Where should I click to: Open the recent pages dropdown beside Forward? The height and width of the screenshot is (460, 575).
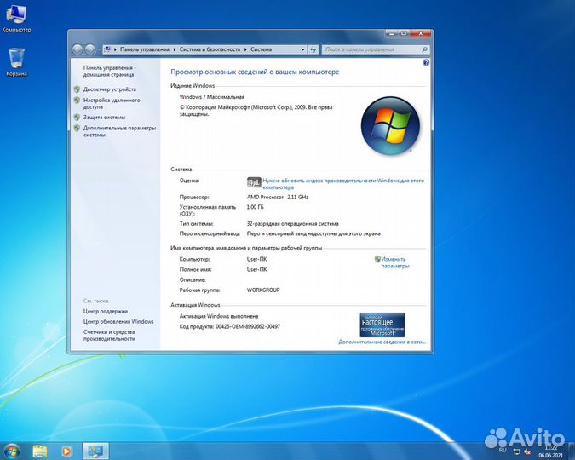pyautogui.click(x=98, y=49)
